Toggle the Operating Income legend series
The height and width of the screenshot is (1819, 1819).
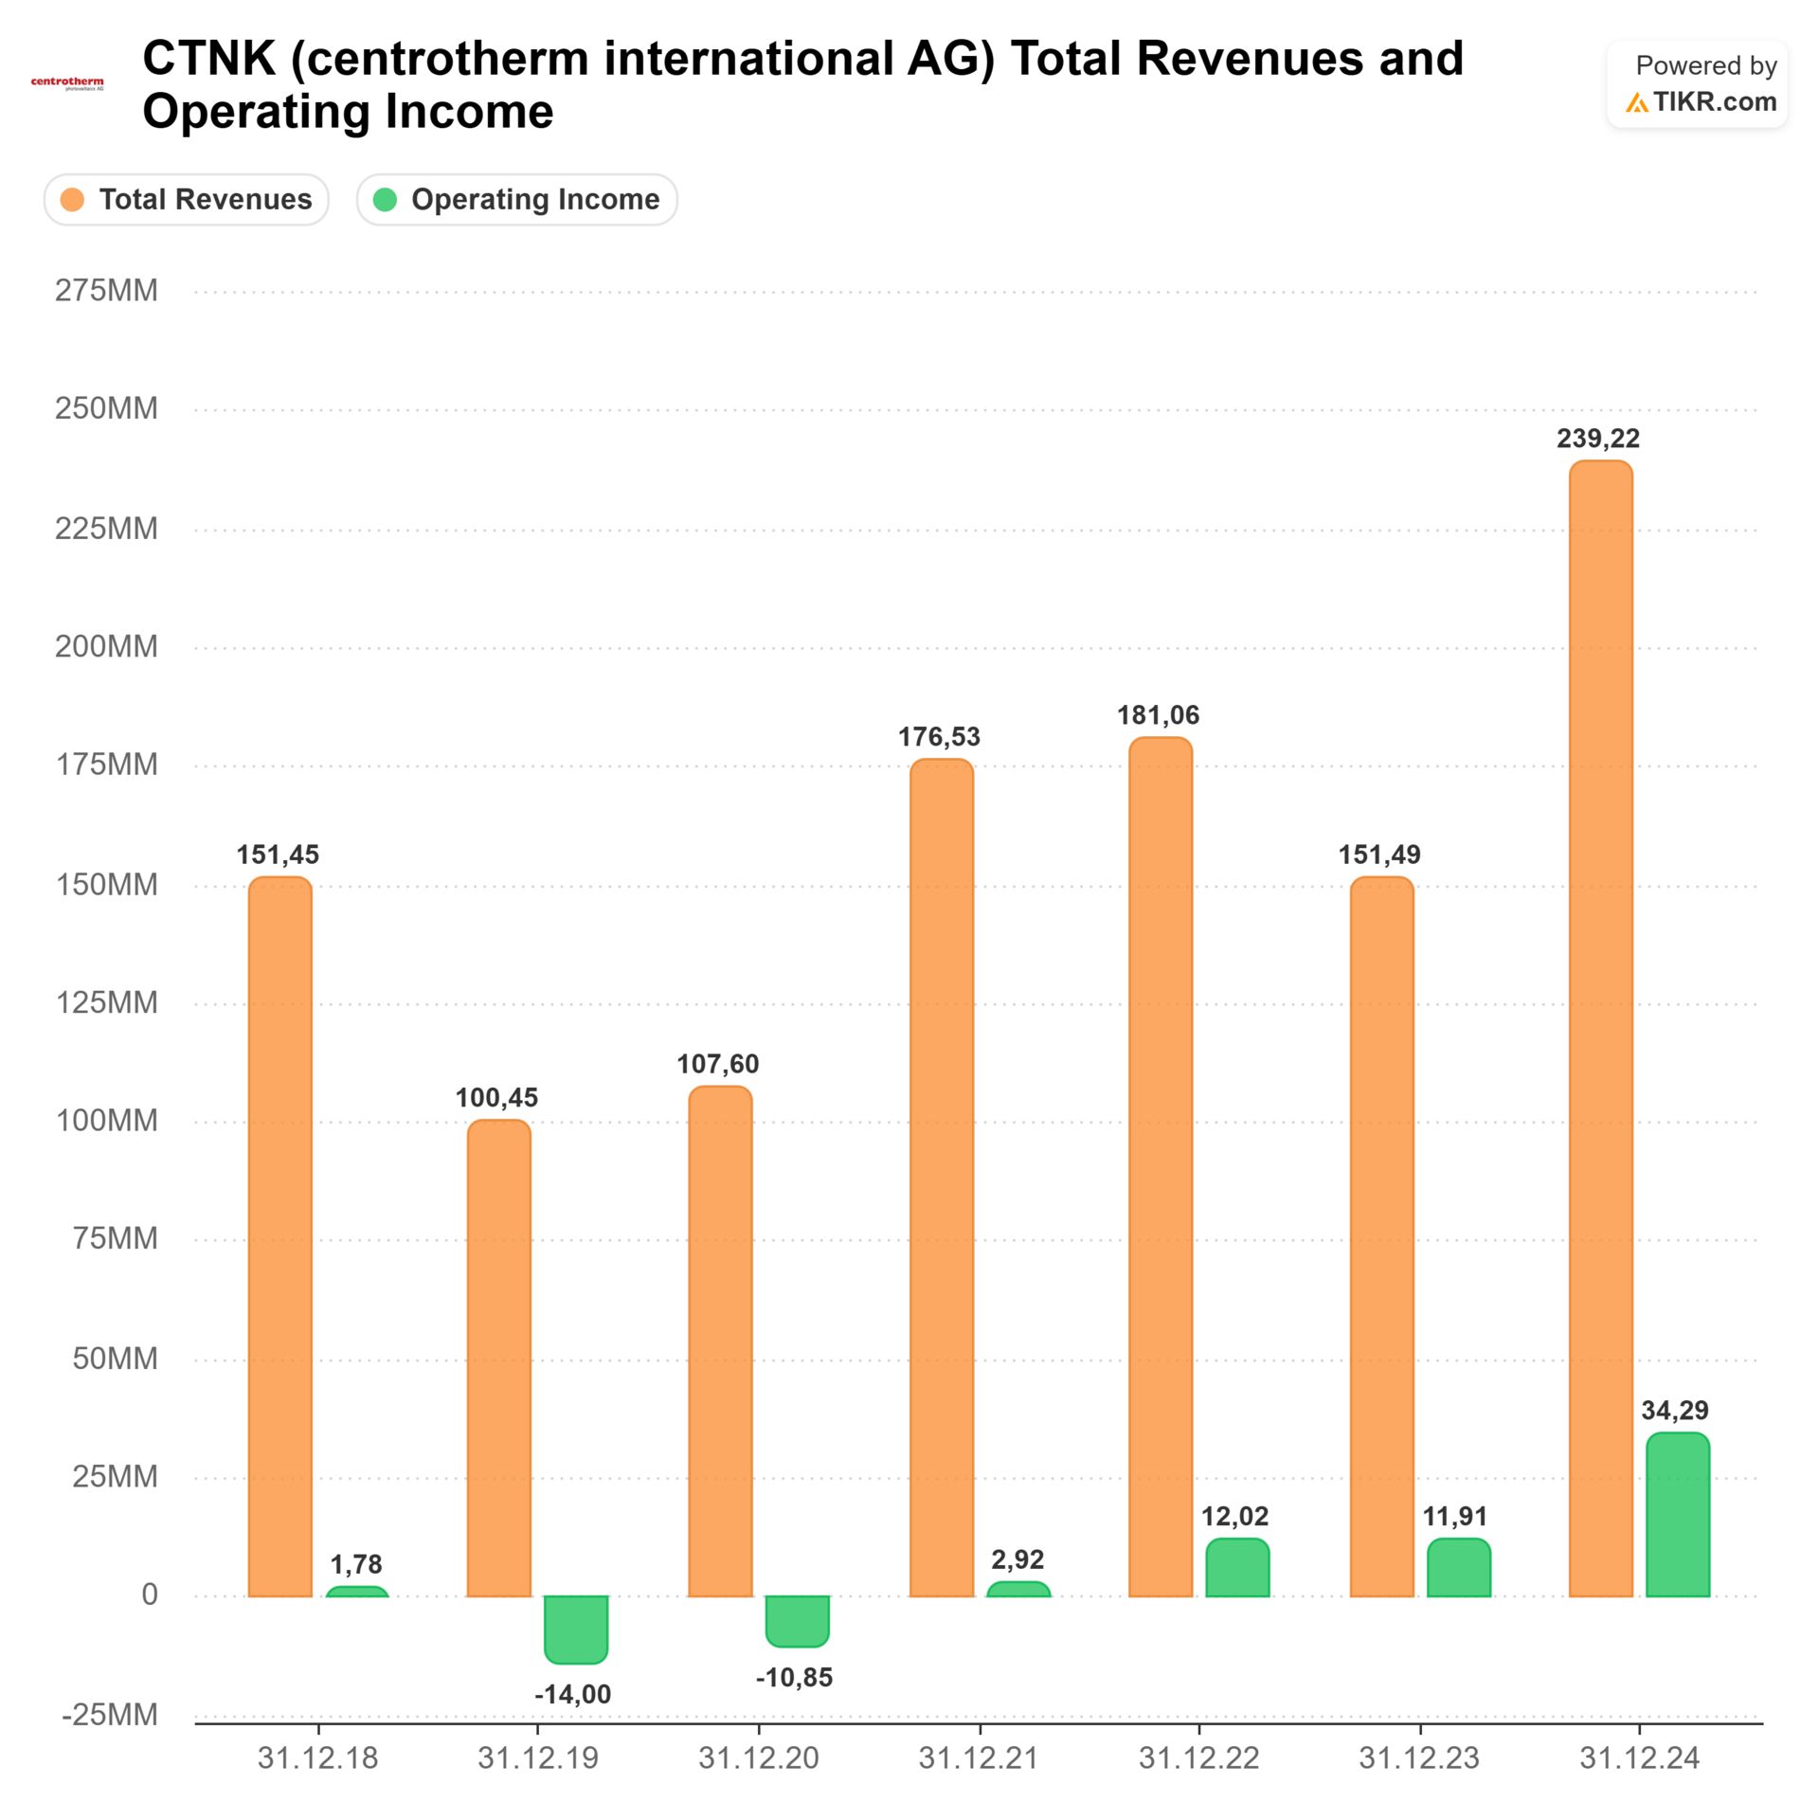[x=534, y=200]
